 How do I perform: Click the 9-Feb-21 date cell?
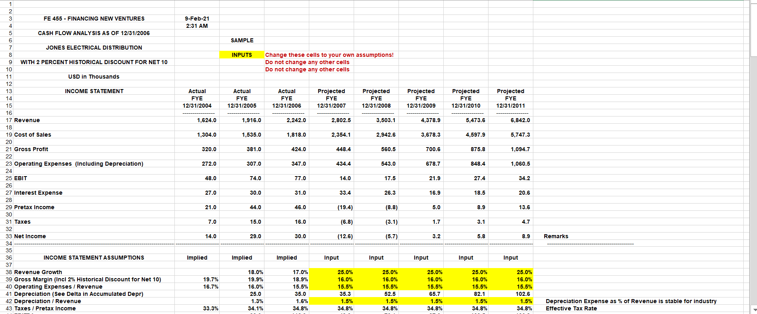(197, 19)
